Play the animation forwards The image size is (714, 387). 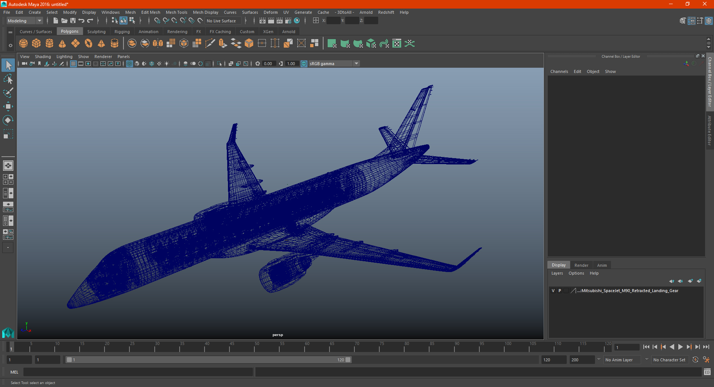[681, 347]
